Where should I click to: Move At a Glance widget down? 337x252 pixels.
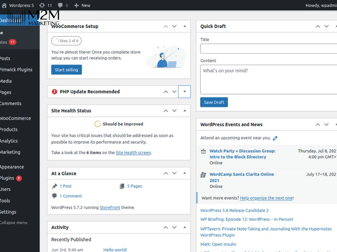point(174,173)
